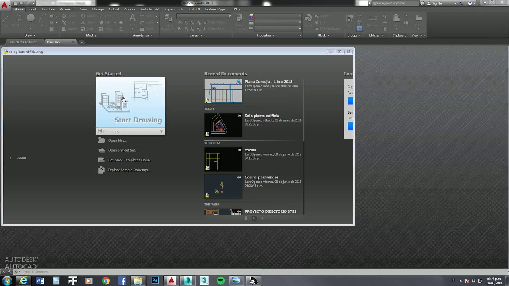Open the Templates dropdown under Start Drawing
The image size is (509, 286).
tap(130, 131)
